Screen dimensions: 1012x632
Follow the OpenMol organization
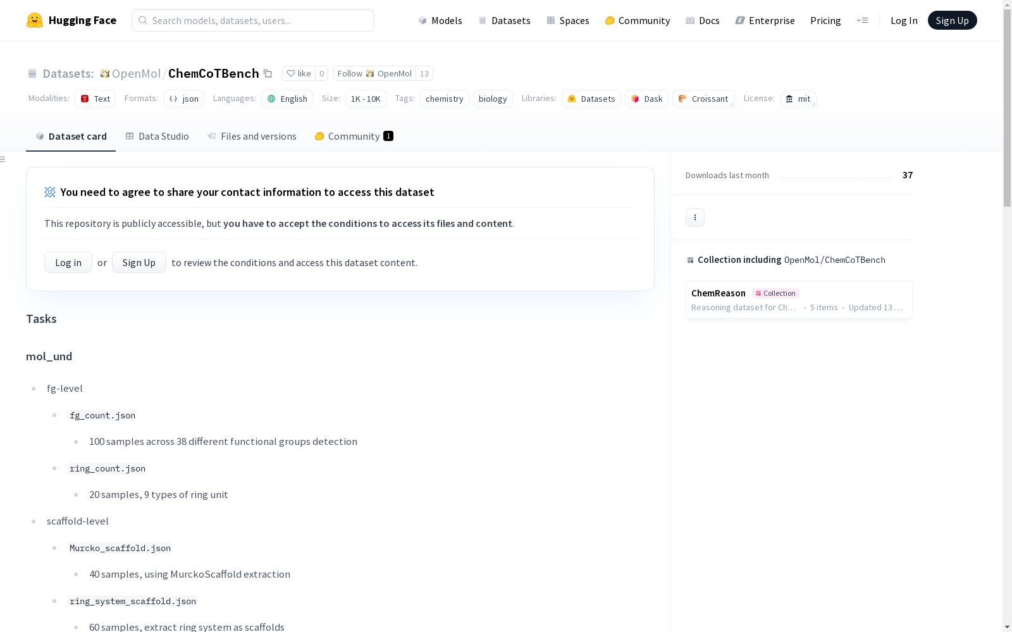374,73
